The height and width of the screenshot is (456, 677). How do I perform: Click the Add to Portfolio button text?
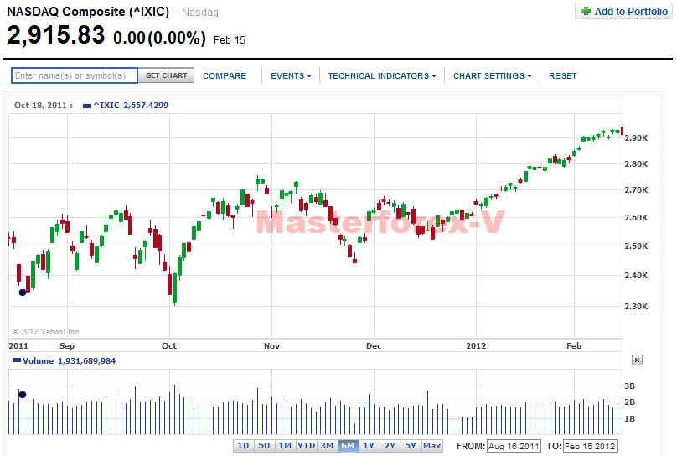[631, 12]
